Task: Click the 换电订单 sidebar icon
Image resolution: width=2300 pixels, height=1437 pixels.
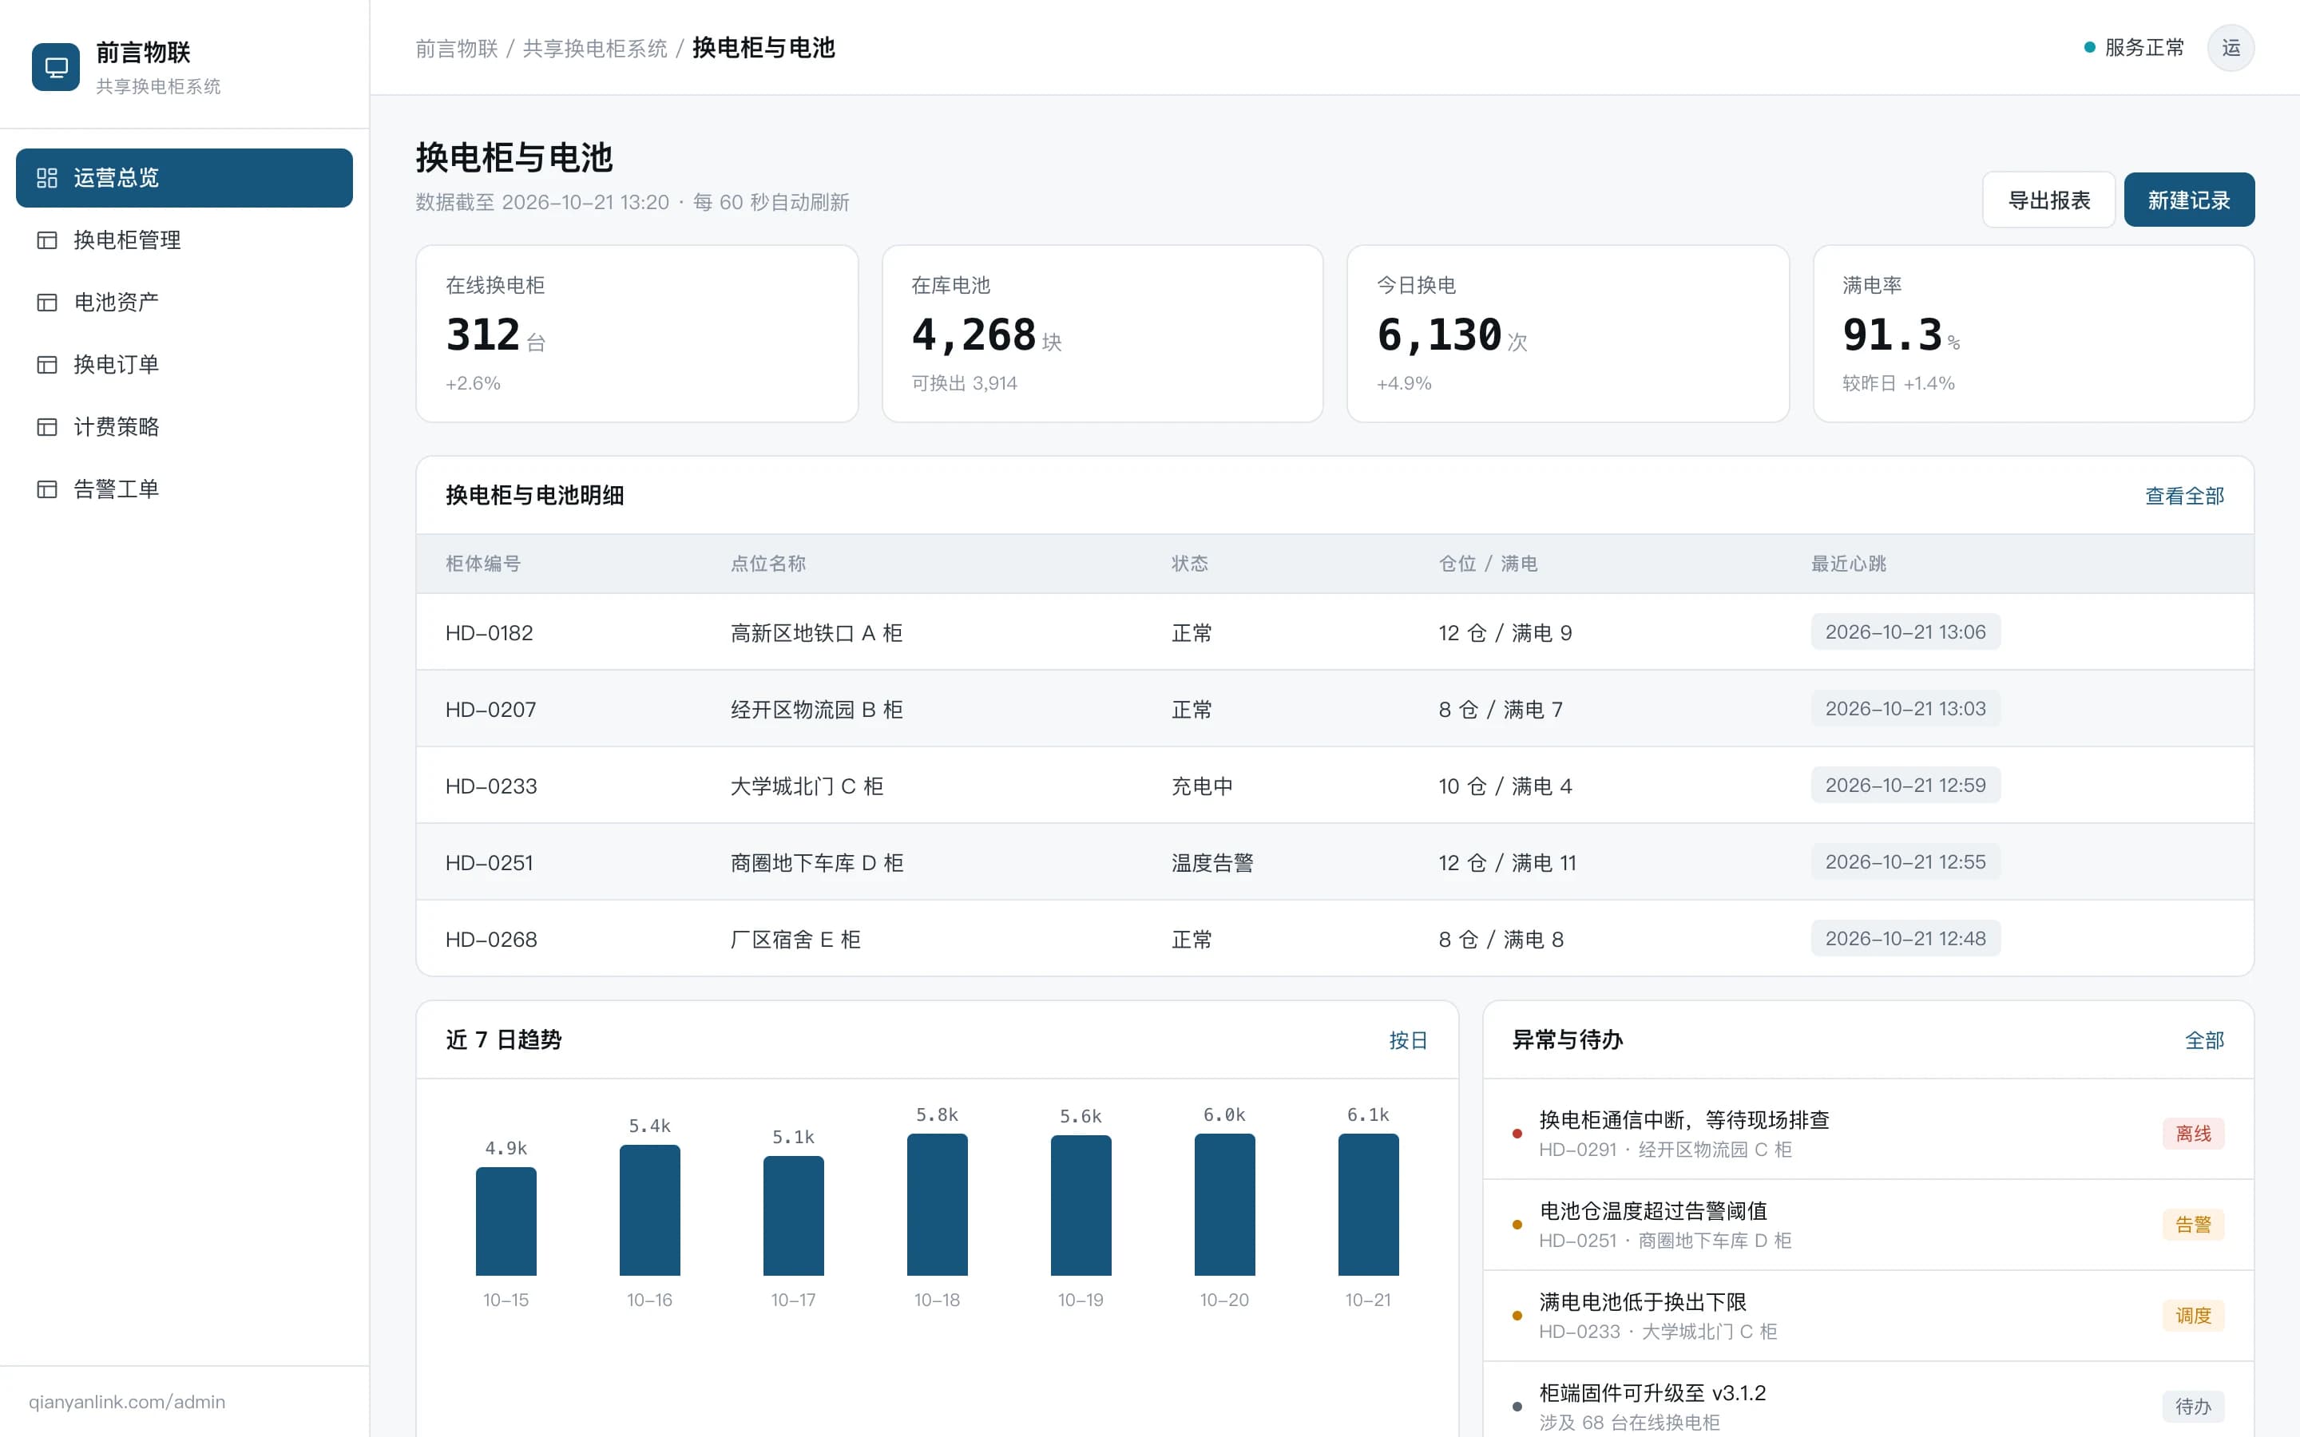Action: (46, 365)
